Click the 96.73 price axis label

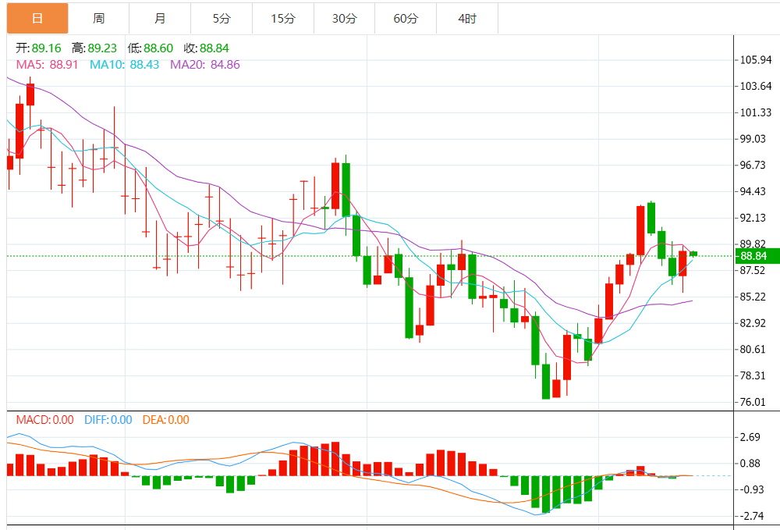click(x=753, y=165)
